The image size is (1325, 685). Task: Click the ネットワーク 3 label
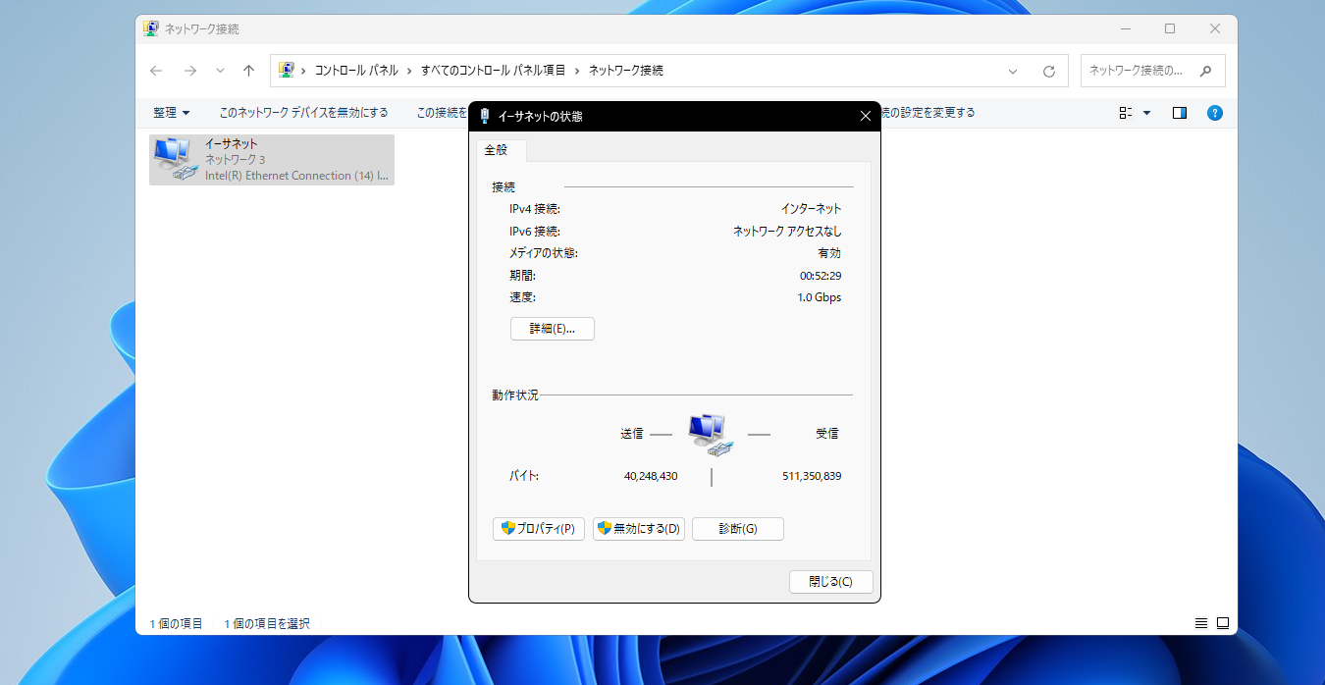235,159
